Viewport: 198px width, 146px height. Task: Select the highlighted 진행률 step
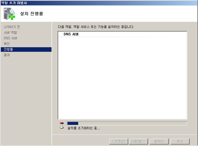click(x=26, y=49)
